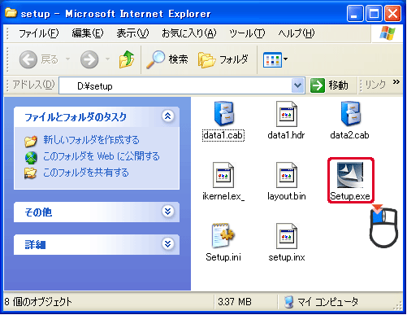Click the shared folder icon in tasks

(30, 173)
